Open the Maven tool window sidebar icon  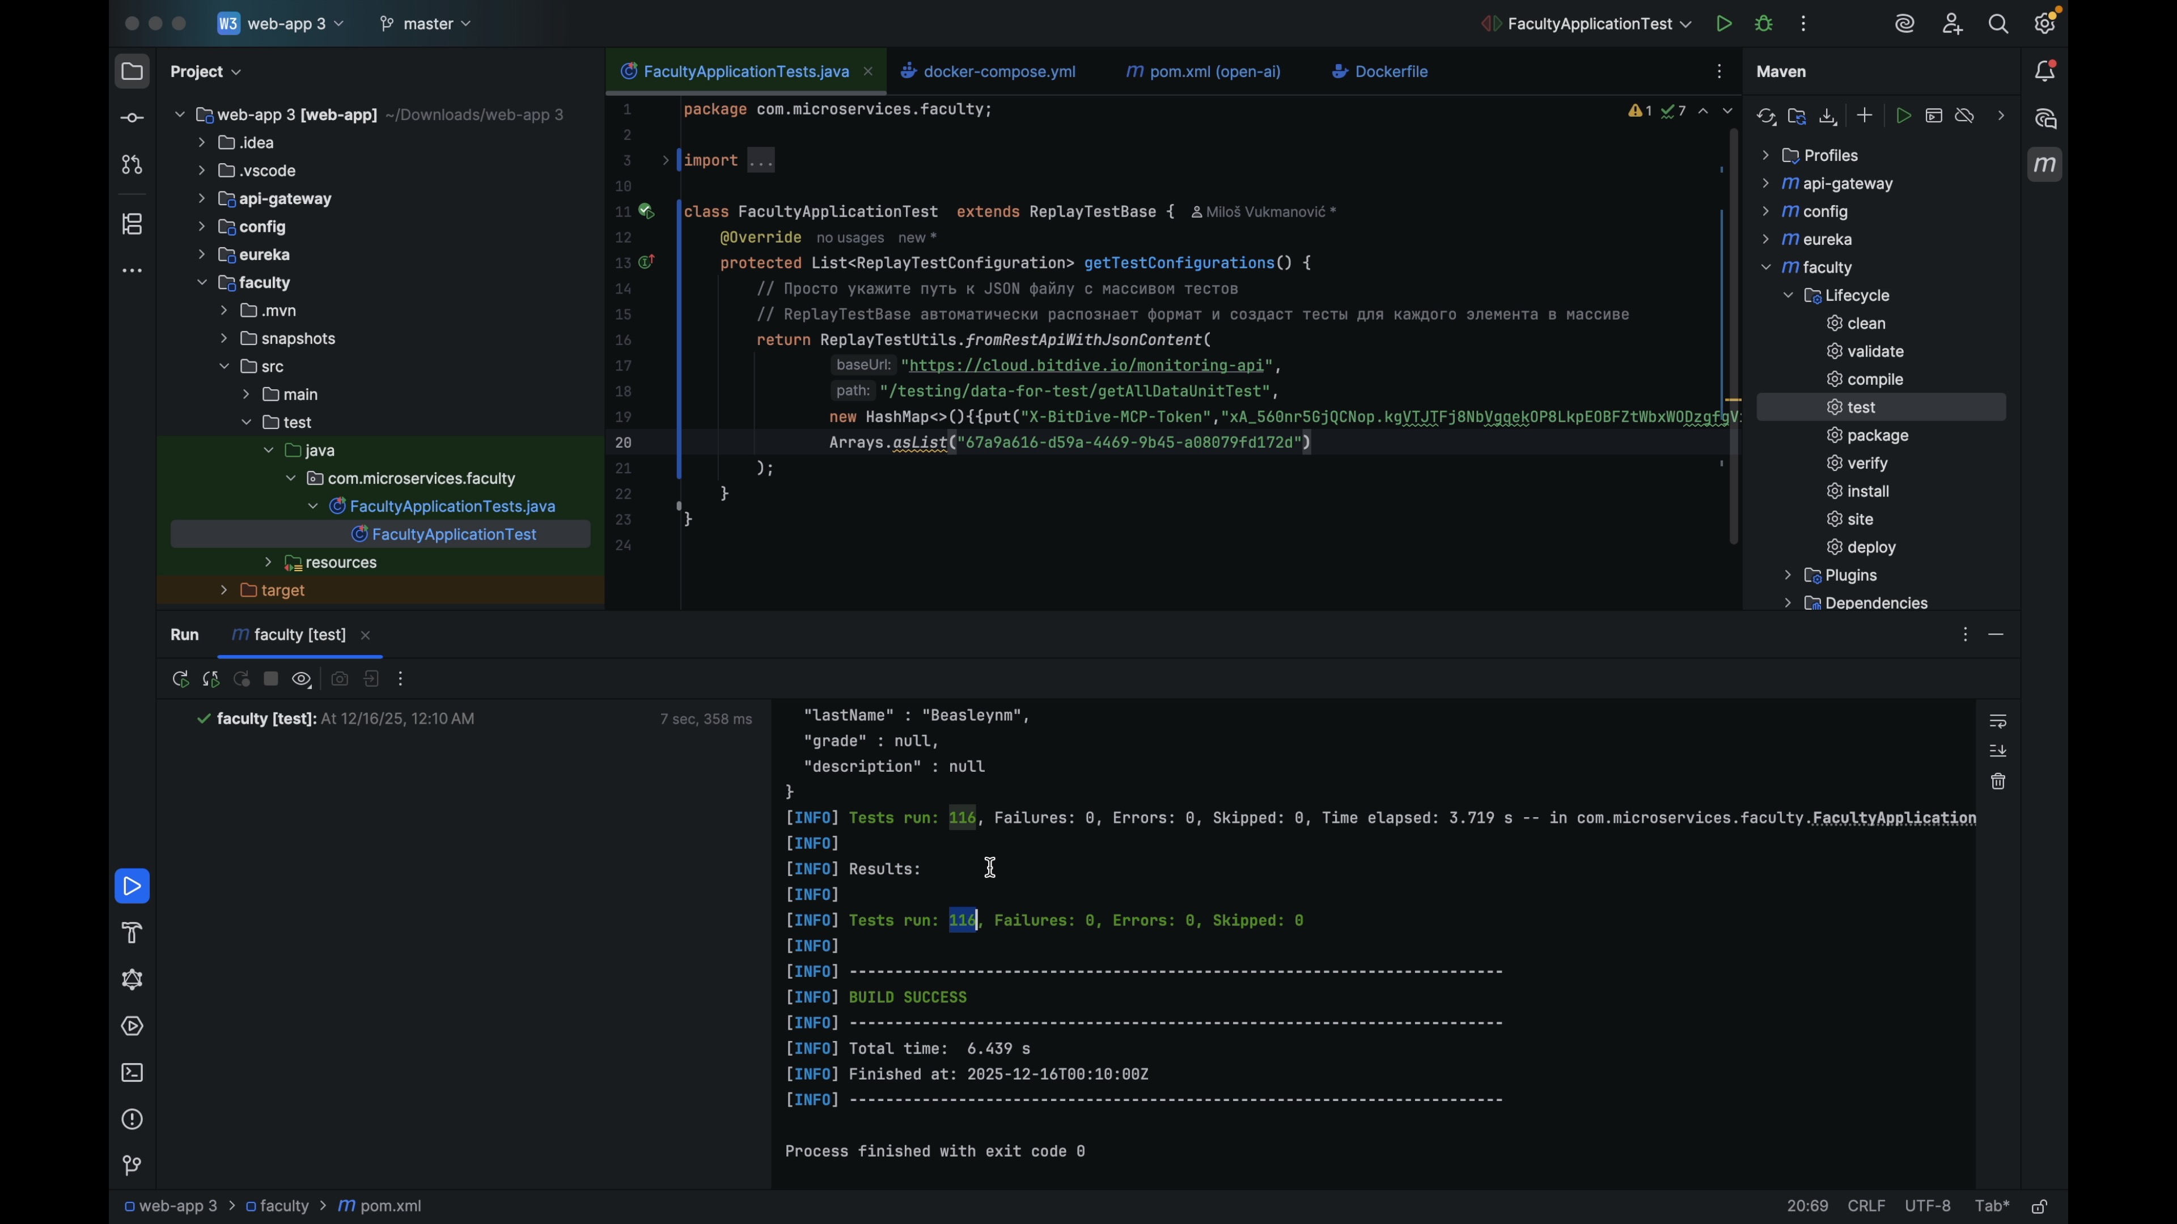(x=2045, y=165)
